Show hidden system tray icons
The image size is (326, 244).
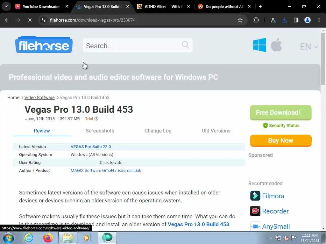coord(271,238)
